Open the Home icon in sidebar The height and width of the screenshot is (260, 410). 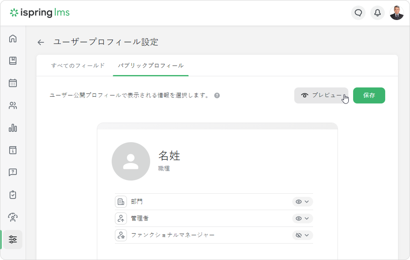pyautogui.click(x=13, y=39)
